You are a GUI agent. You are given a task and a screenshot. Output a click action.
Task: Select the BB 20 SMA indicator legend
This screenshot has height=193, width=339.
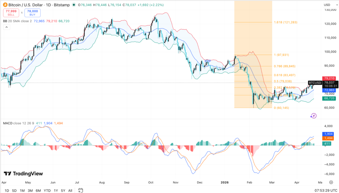[x=17, y=21]
